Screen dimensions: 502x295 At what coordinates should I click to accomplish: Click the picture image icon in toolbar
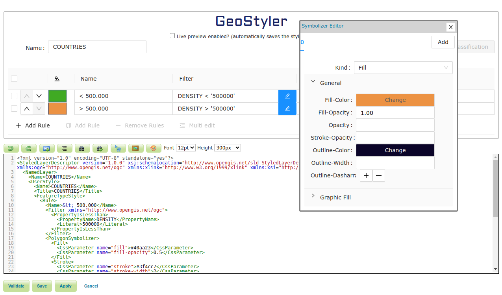[136, 148]
